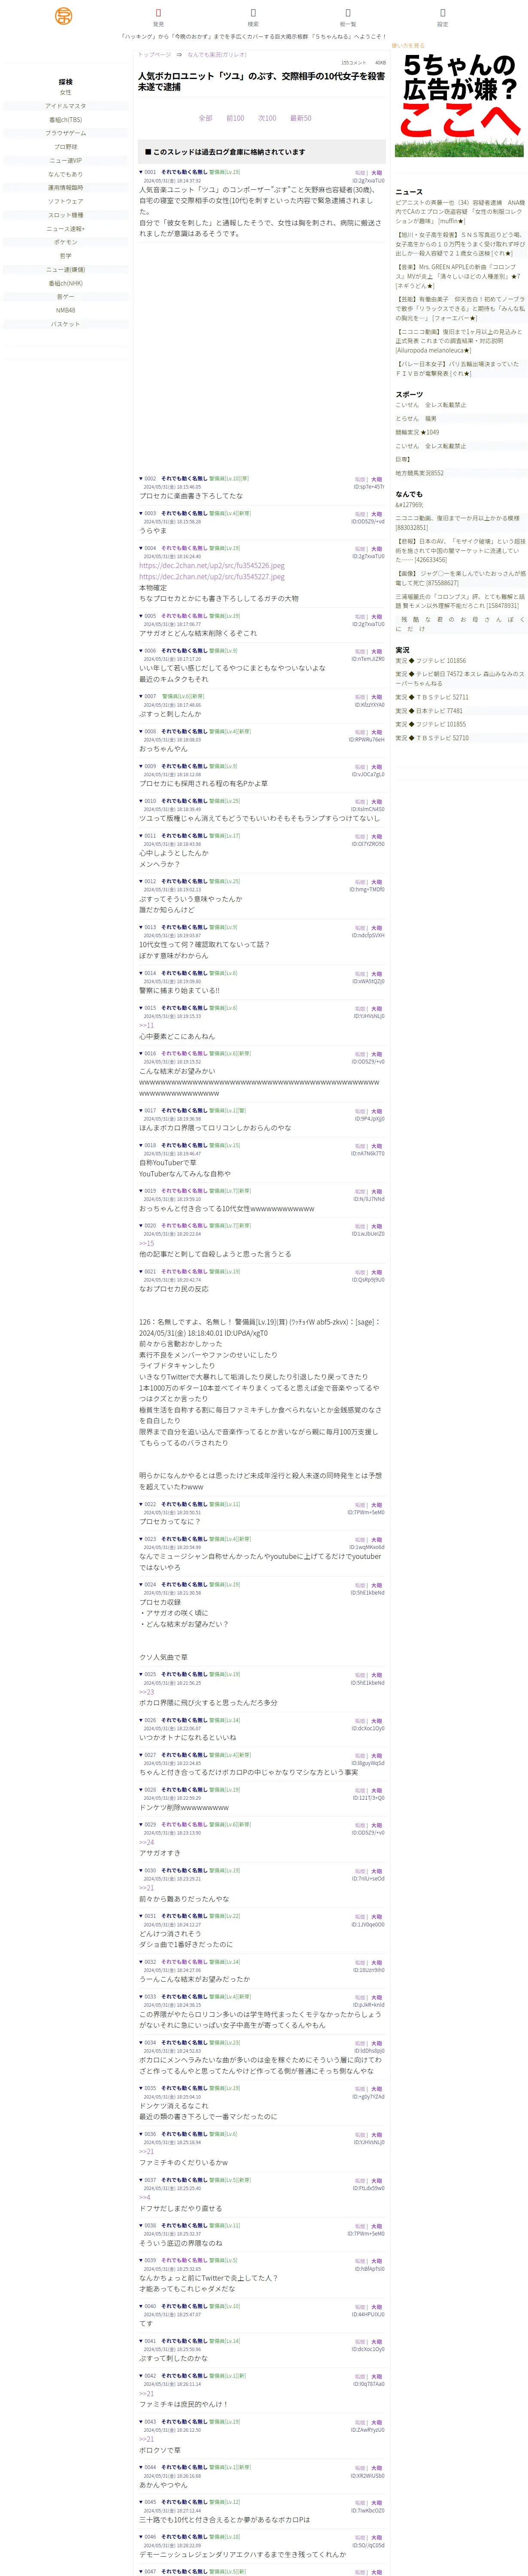This screenshot has height=2576, width=528.
Task: Expand post 0004 arrow menu
Action: tap(141, 548)
